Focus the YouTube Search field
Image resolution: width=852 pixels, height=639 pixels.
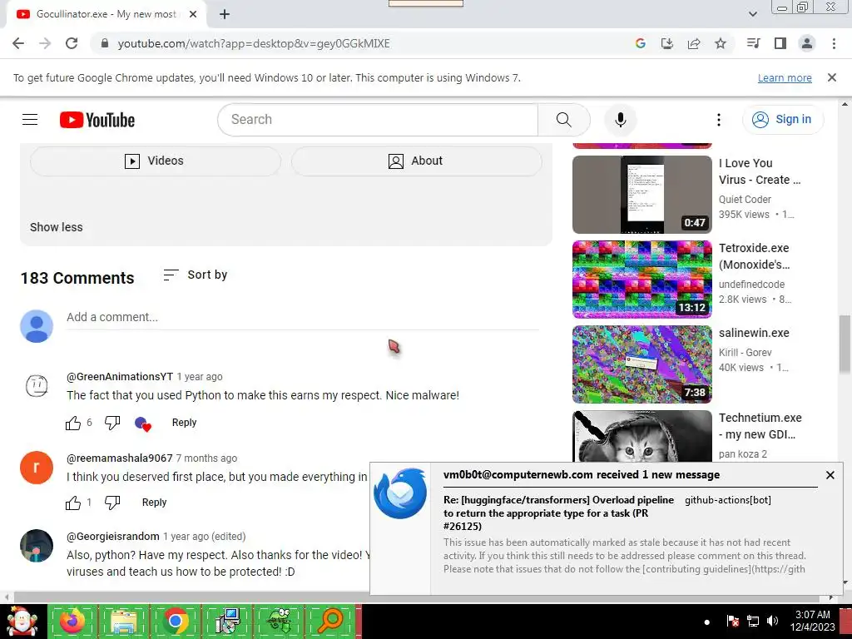[x=378, y=120]
